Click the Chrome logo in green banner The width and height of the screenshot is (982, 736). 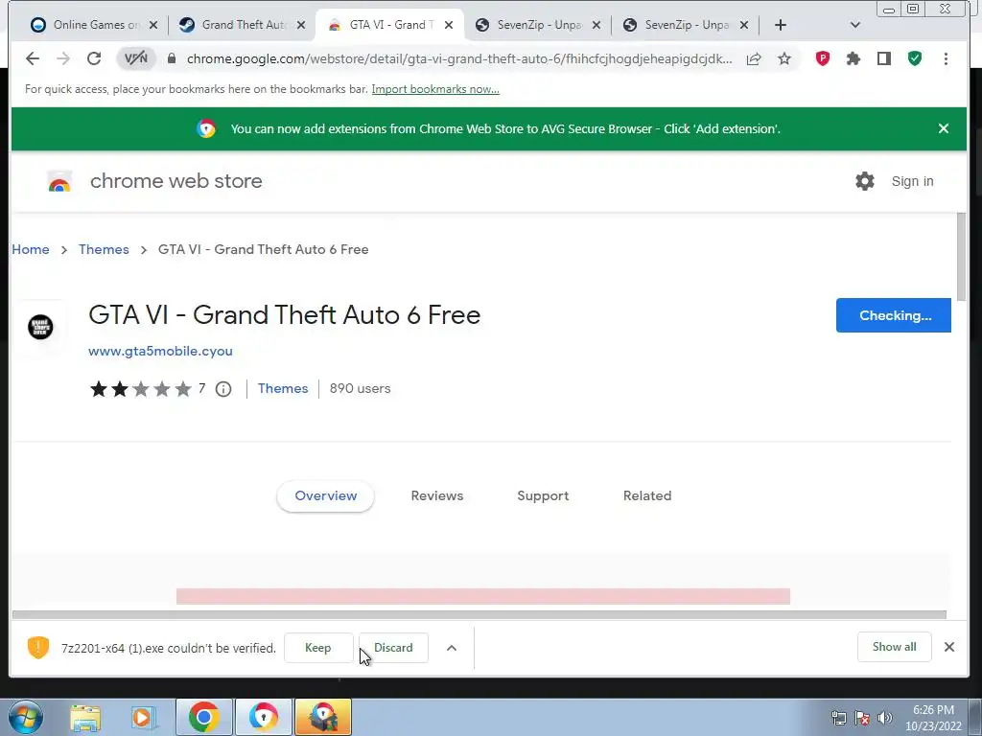[206, 128]
